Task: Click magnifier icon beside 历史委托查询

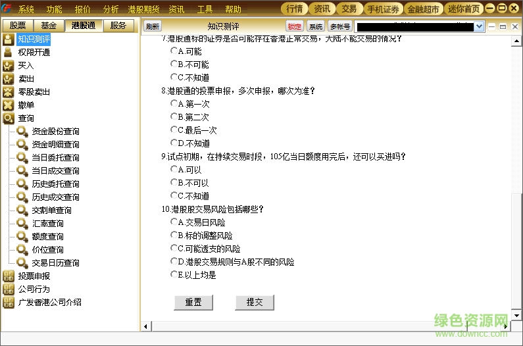Action: click(22, 184)
